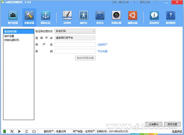Open the 发朋友圈 camera lens icon
The height and width of the screenshot is (135, 184).
(x=116, y=15)
